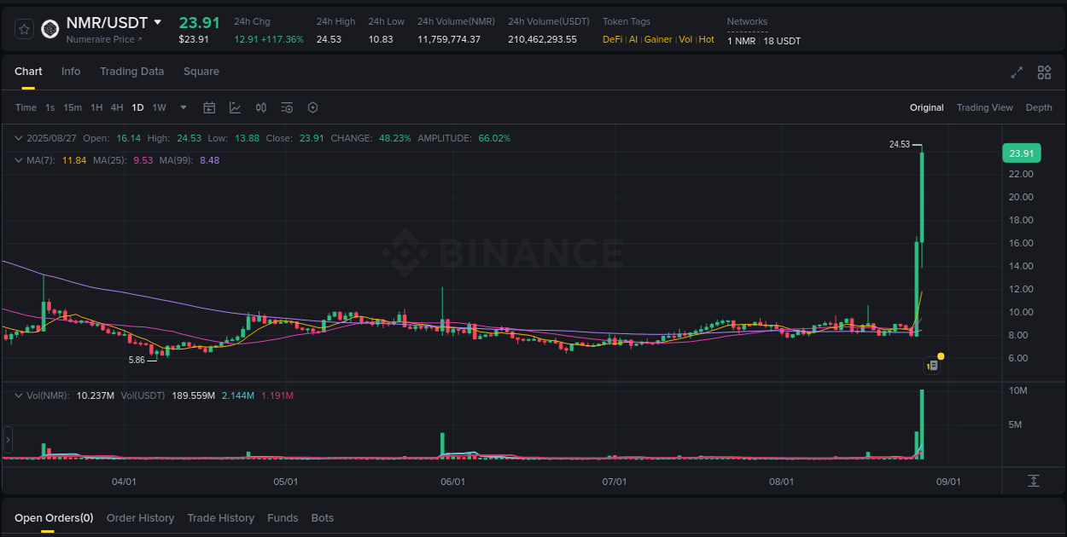Open the extra timeframes dropdown arrow
The image size is (1067, 537).
point(183,107)
